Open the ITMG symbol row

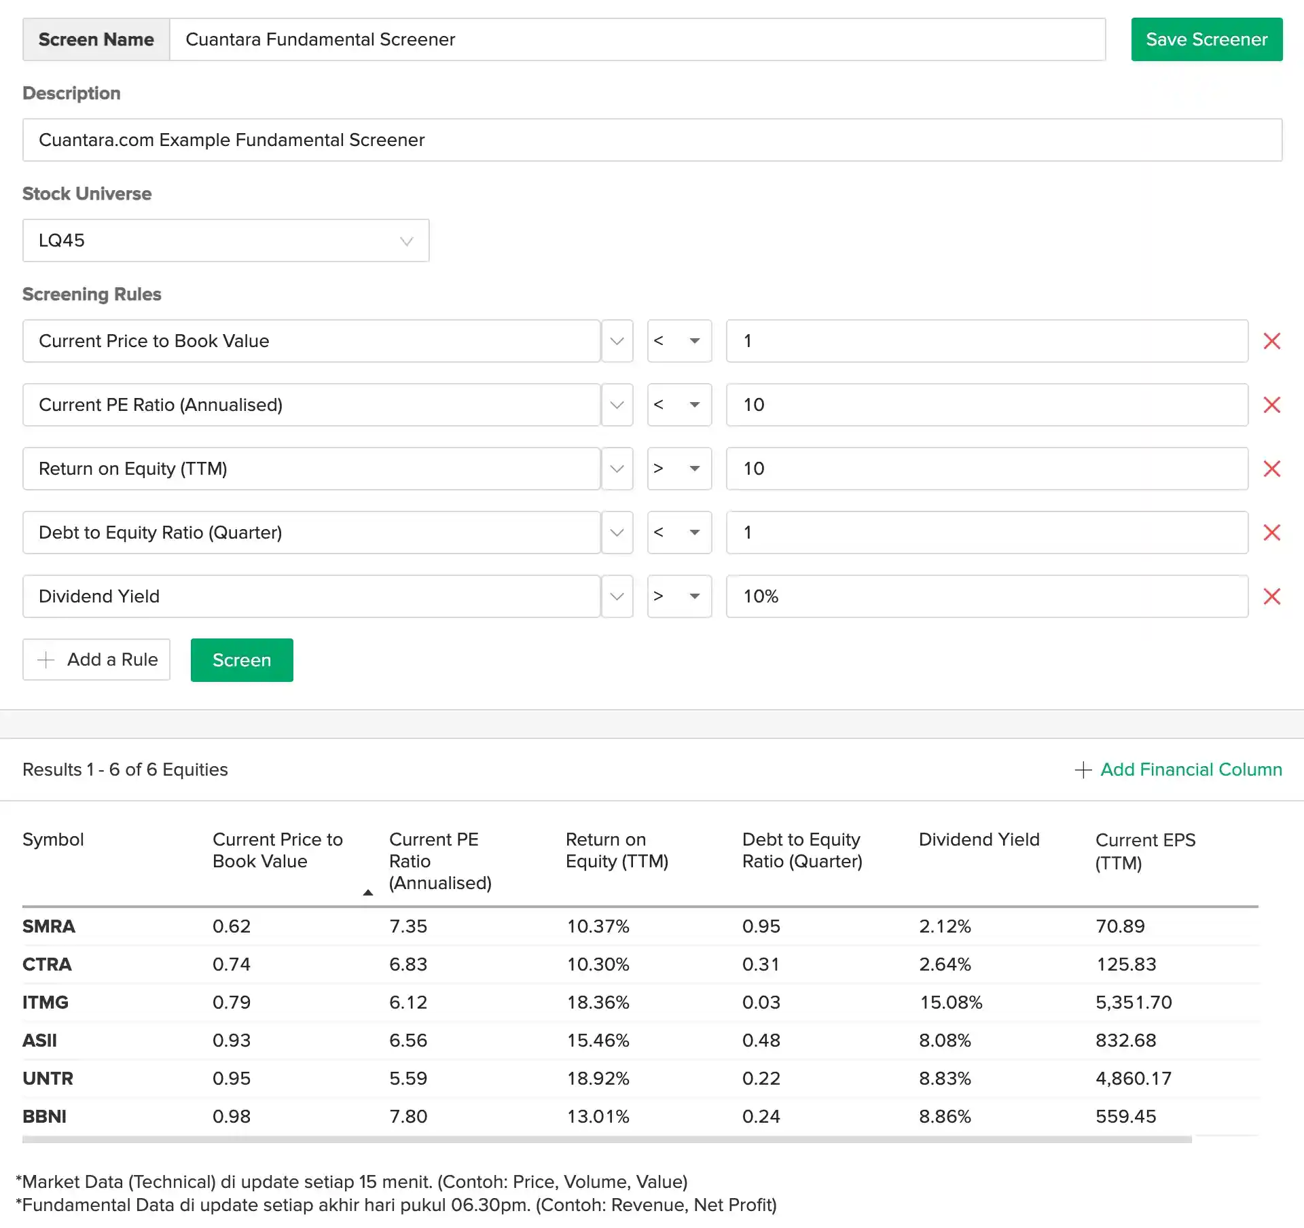(46, 1003)
